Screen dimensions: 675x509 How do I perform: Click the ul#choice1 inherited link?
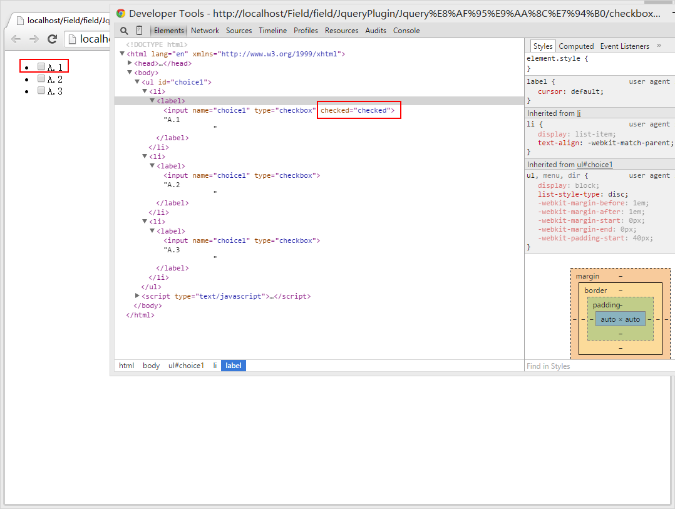(x=594, y=165)
